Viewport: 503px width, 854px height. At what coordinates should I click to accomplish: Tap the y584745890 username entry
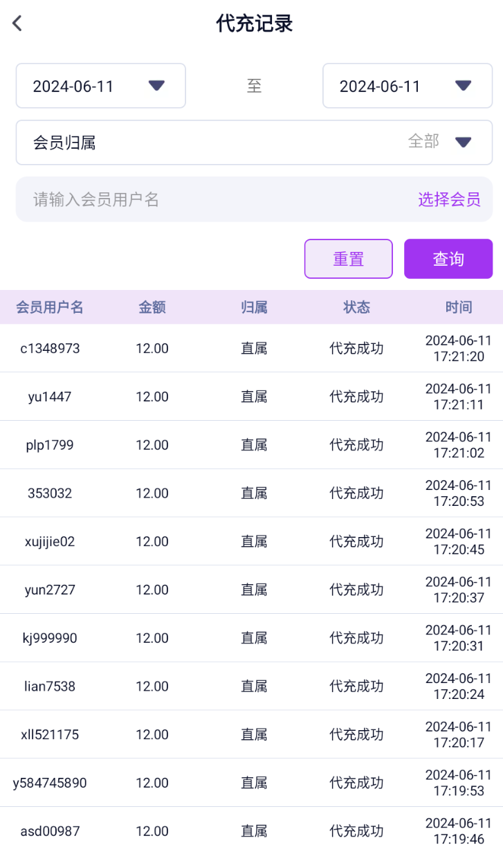point(50,783)
